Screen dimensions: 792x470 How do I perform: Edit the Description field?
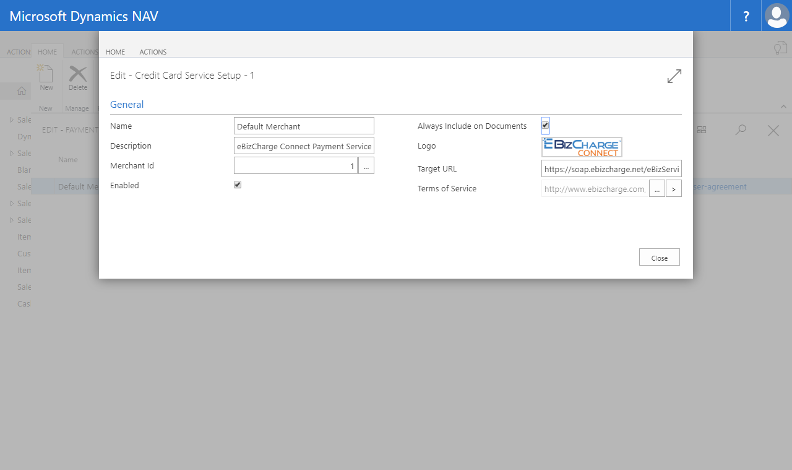pyautogui.click(x=304, y=146)
